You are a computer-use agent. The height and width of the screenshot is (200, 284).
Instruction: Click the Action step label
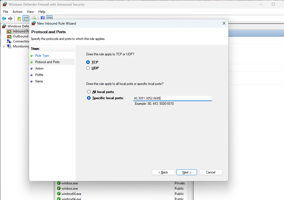39,68
